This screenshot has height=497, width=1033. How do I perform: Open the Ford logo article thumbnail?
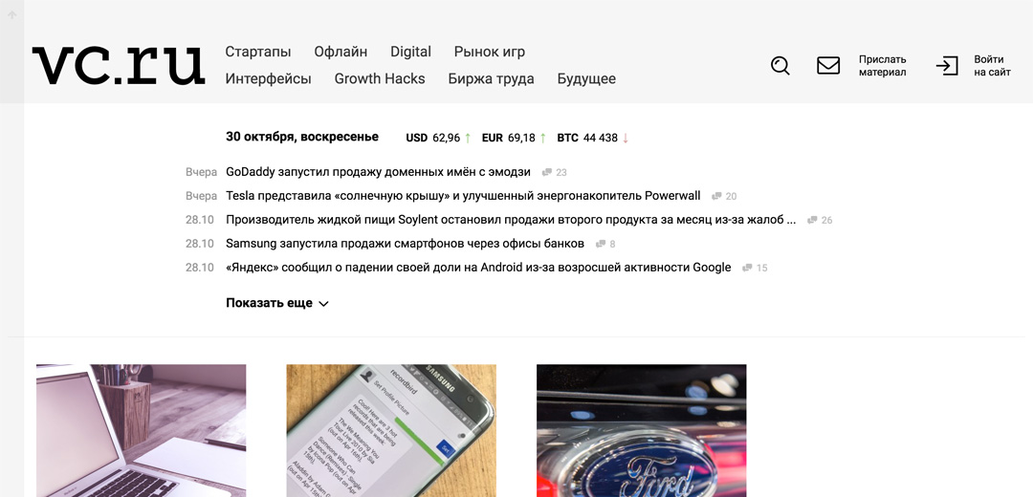(641, 430)
